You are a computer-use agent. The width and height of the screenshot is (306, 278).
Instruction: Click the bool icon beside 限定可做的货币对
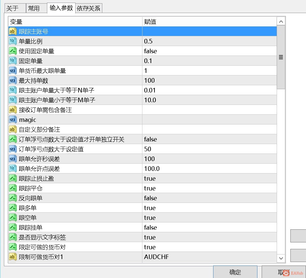(x=13, y=247)
